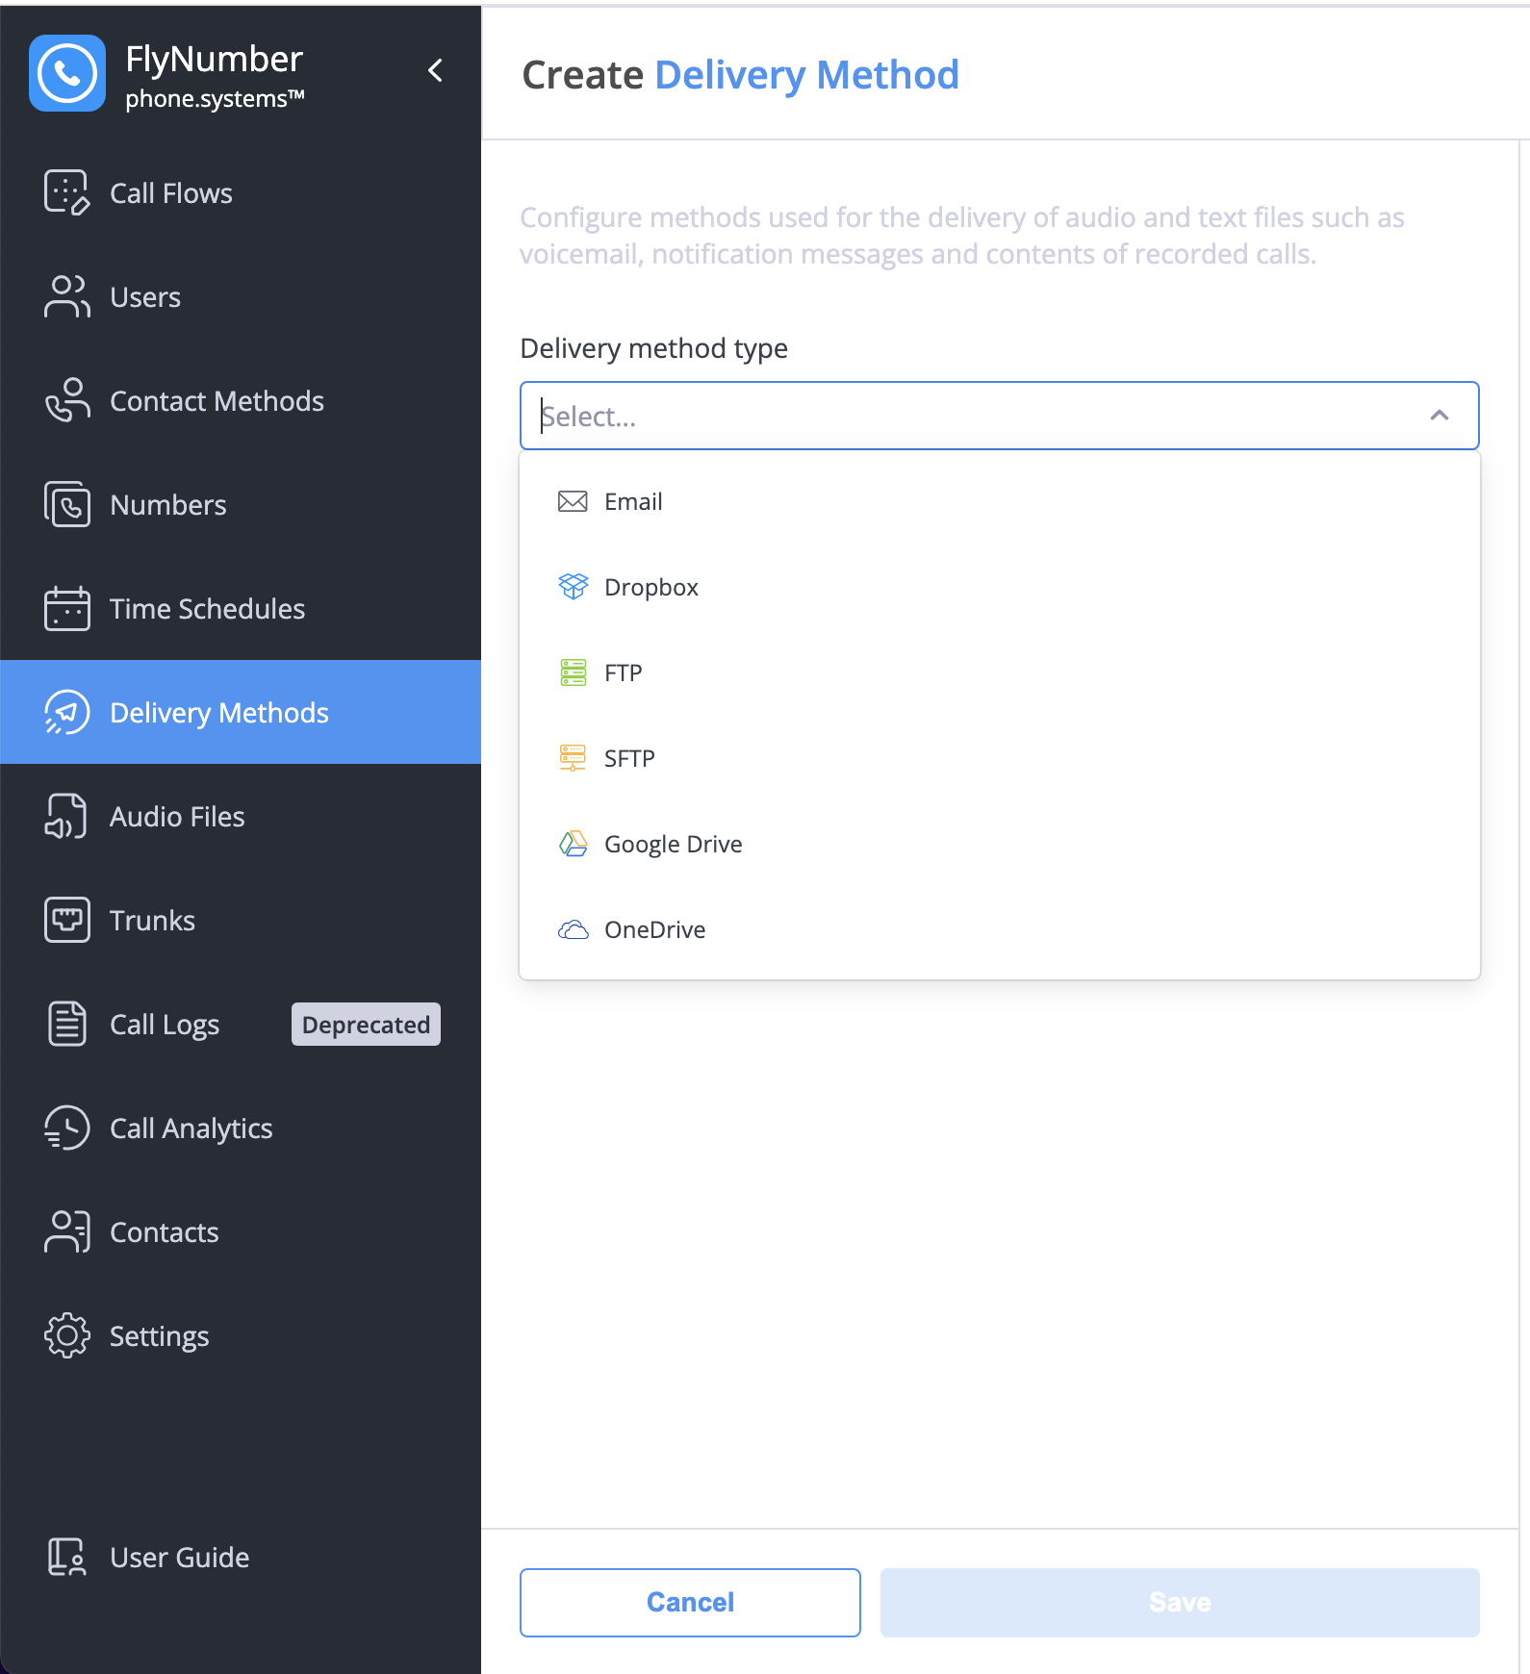This screenshot has width=1530, height=1674.
Task: Click the Email envelope icon in dropdown
Action: [x=573, y=501]
